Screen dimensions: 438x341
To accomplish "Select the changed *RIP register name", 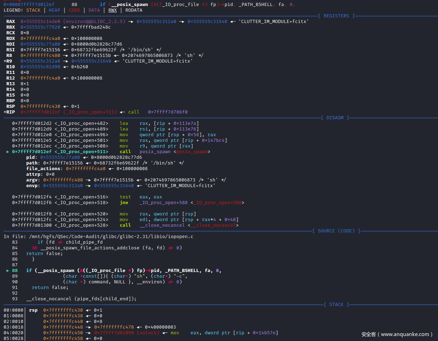I will 9,112.
